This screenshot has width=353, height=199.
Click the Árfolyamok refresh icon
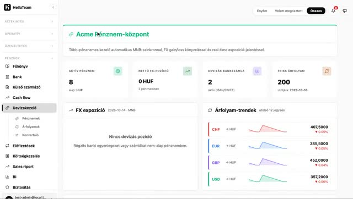point(17,127)
